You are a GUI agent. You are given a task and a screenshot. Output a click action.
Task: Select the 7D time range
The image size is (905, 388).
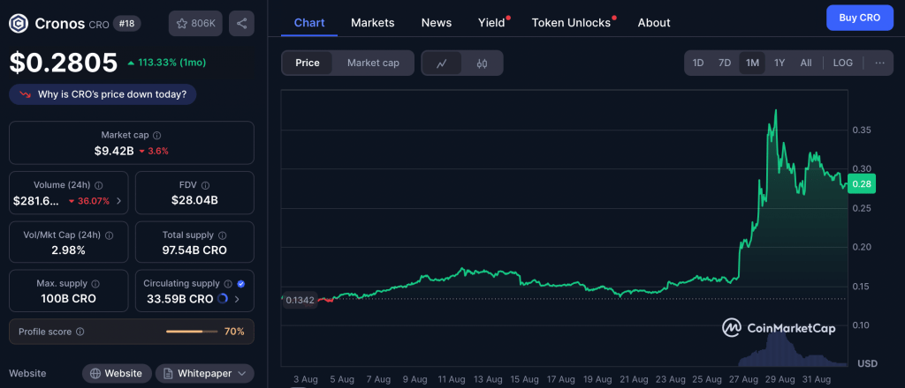coord(725,63)
